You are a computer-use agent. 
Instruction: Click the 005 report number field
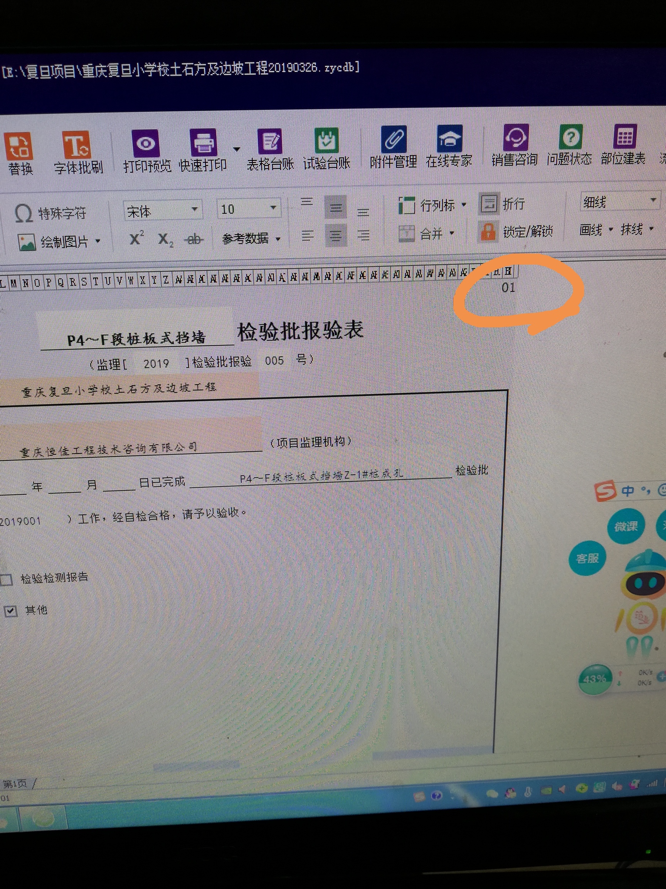pyautogui.click(x=274, y=361)
